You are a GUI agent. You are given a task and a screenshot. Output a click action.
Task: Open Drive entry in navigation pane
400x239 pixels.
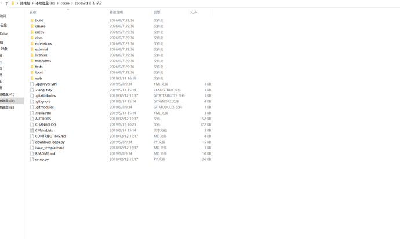click(x=4, y=34)
